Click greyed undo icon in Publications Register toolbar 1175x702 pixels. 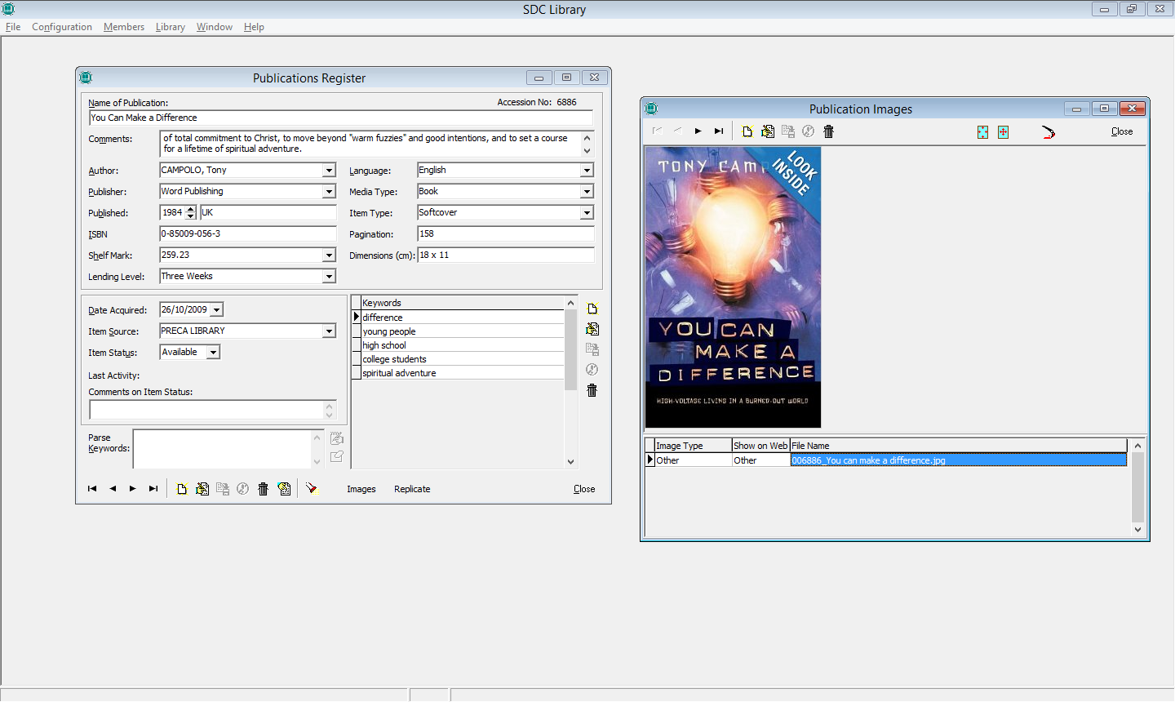tap(242, 489)
